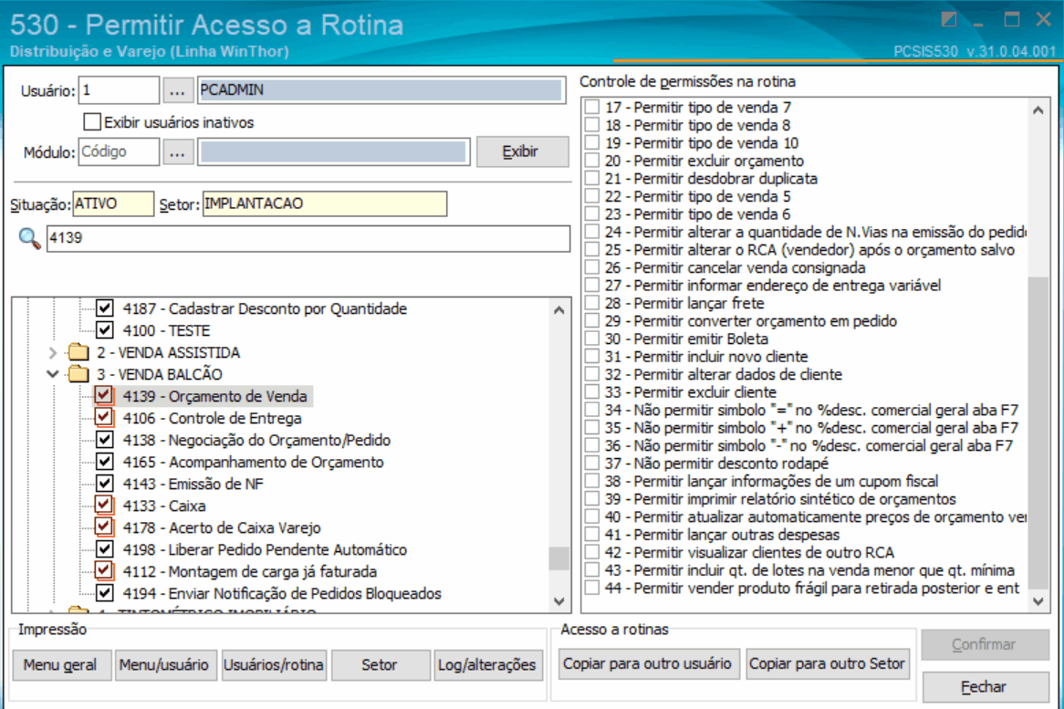Image resolution: width=1064 pixels, height=709 pixels.
Task: Toggle checkbox for 4165 - Acompanhamento de Orçamento
Action: pyautogui.click(x=105, y=462)
